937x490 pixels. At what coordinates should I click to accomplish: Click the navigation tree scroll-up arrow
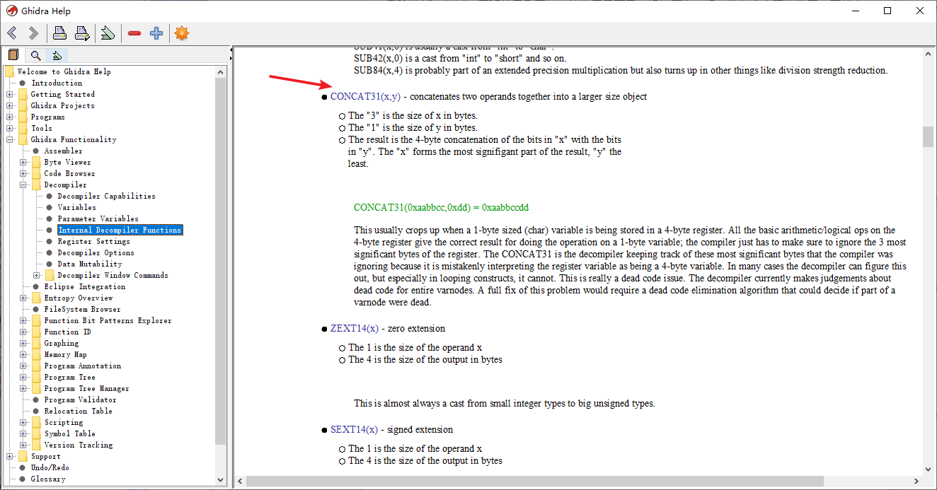tap(220, 71)
